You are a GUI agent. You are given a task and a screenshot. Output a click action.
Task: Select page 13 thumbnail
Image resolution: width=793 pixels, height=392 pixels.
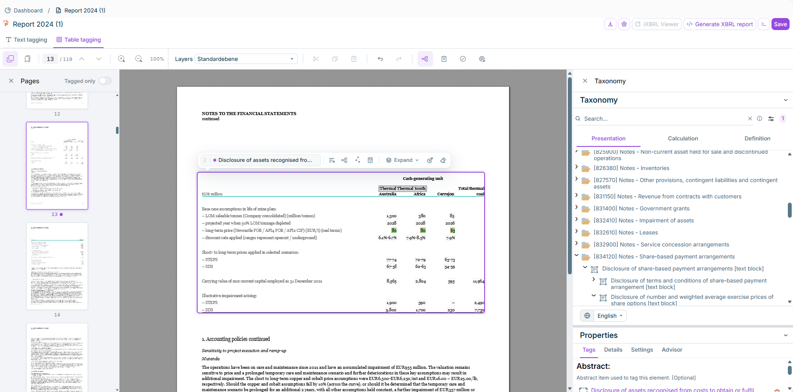click(x=57, y=166)
